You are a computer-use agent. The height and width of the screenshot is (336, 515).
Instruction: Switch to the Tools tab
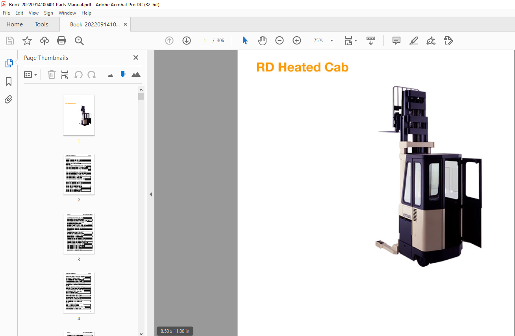pos(41,24)
